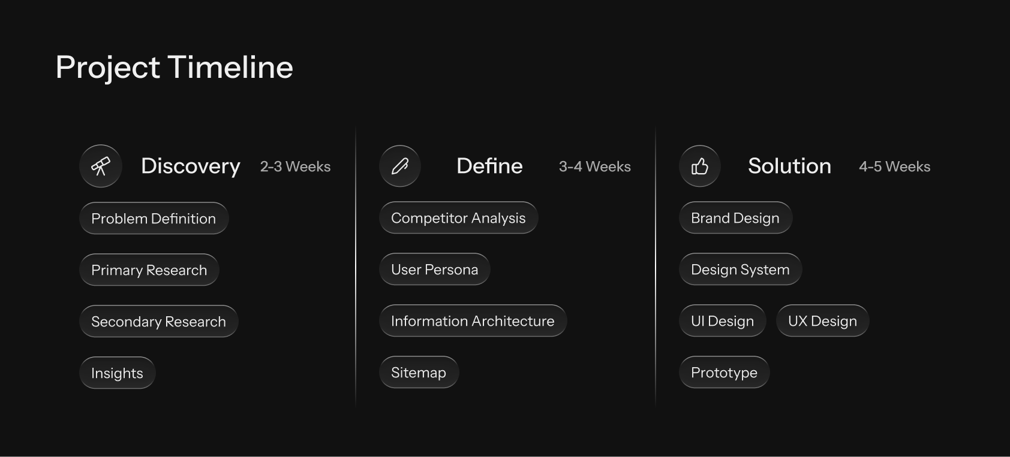
Task: Choose the UI Design pill
Action: tap(722, 321)
